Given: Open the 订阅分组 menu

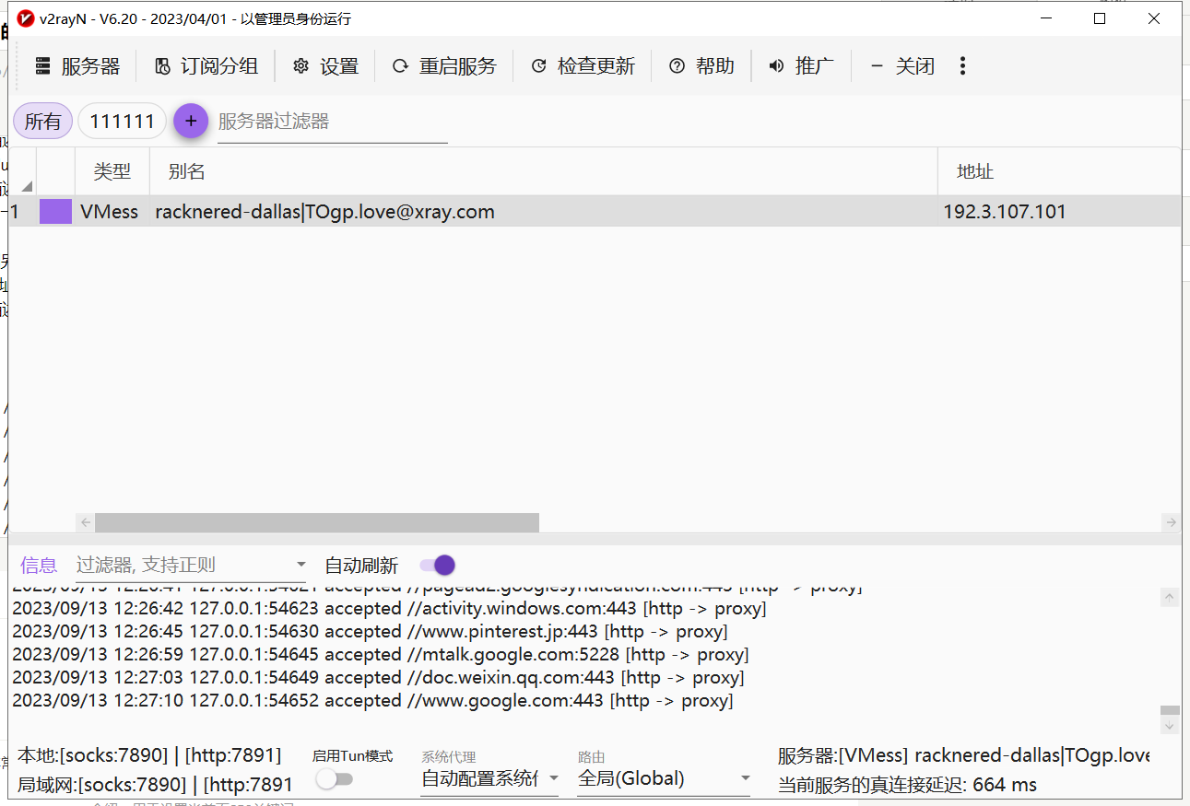Looking at the screenshot, I should click(206, 66).
